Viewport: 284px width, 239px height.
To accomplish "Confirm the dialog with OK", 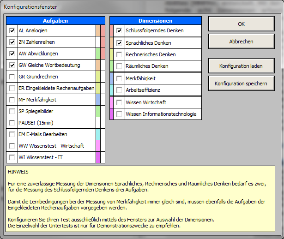I will click(241, 24).
